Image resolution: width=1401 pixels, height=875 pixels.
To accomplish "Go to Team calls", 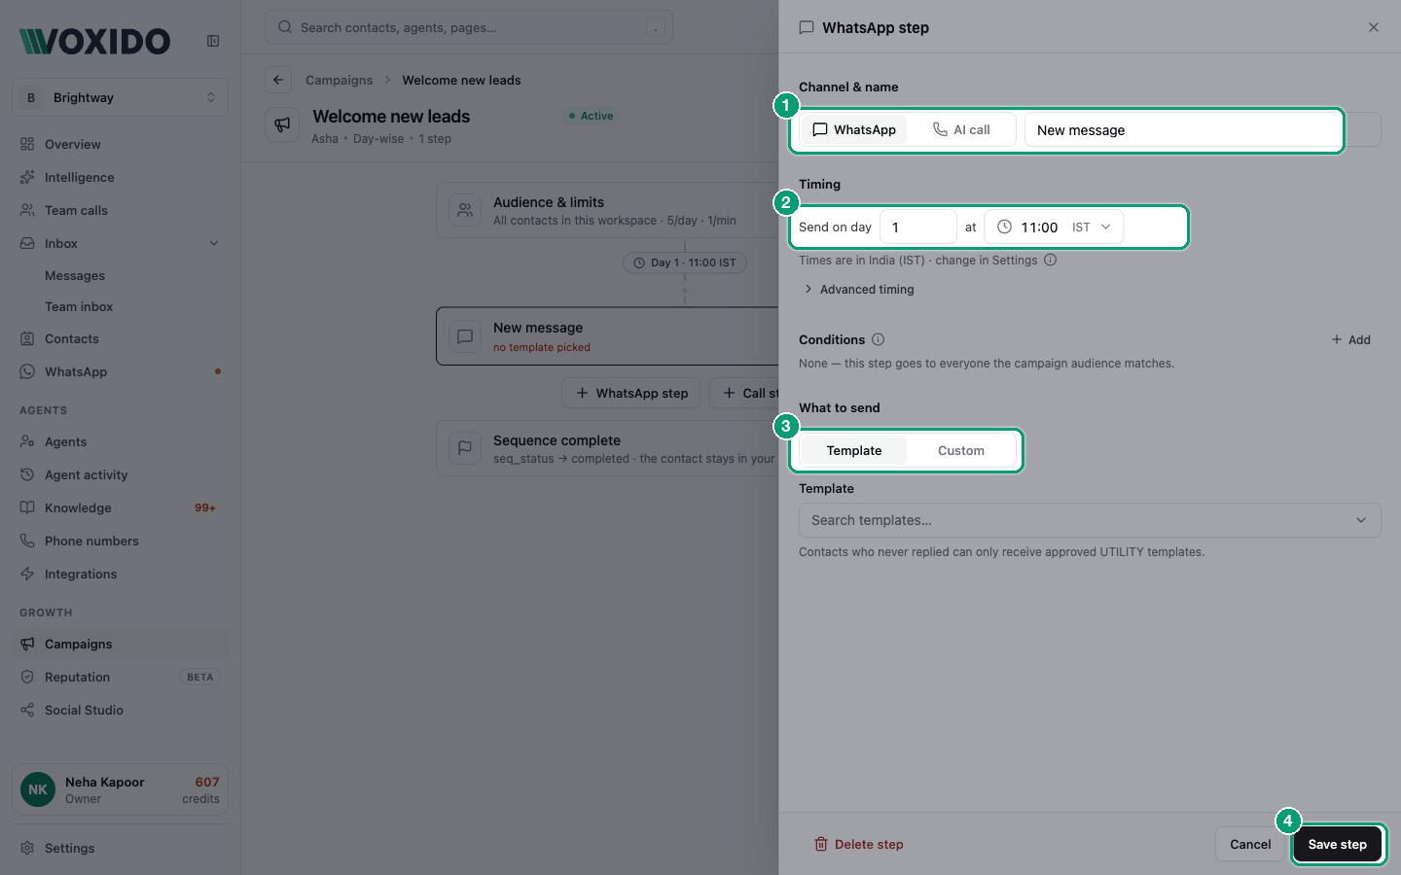I will [121, 210].
